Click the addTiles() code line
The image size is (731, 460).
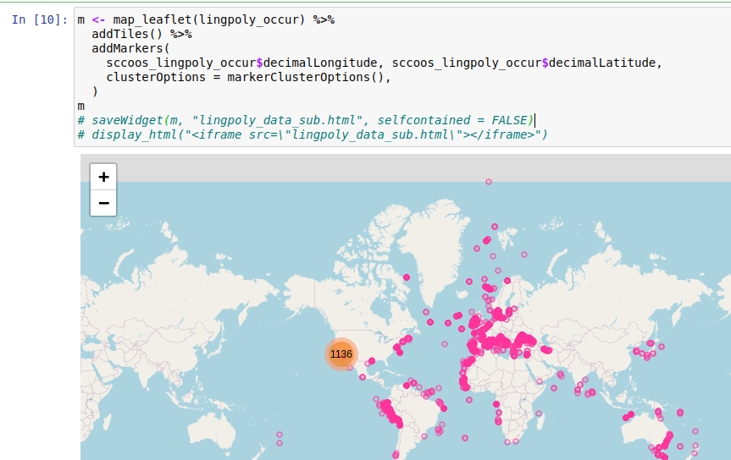point(141,34)
